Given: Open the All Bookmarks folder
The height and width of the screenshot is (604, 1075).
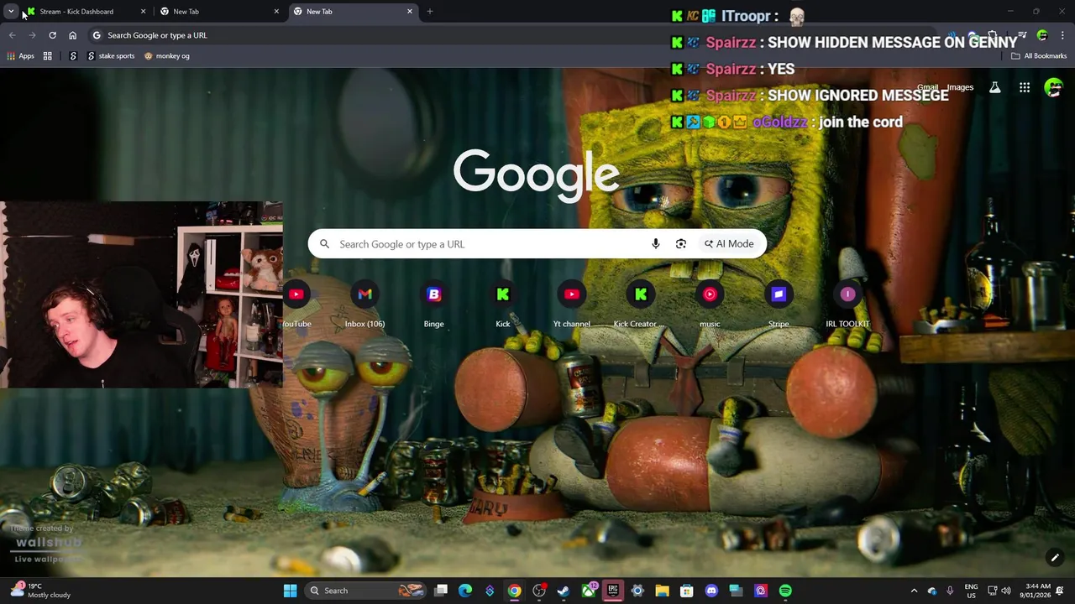Looking at the screenshot, I should click(x=1039, y=56).
